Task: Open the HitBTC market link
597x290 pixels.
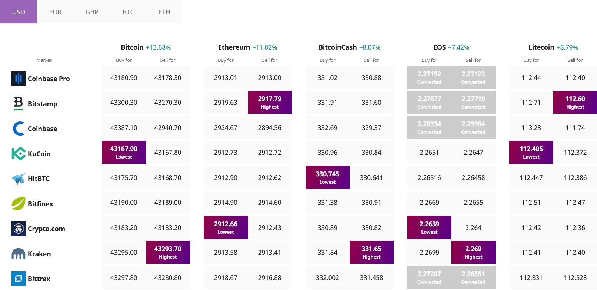Action: [x=39, y=179]
